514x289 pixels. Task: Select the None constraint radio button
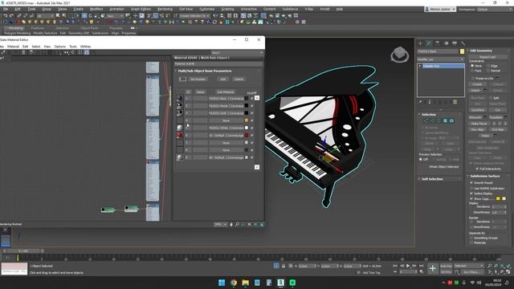(472, 66)
